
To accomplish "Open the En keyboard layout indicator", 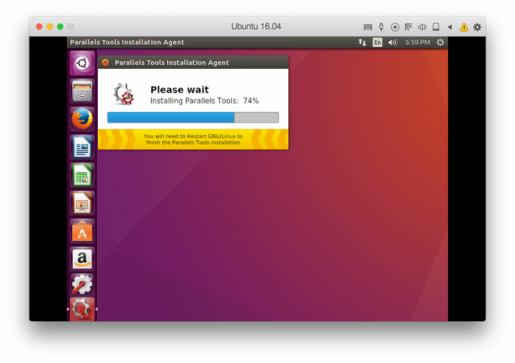I will pyautogui.click(x=377, y=42).
